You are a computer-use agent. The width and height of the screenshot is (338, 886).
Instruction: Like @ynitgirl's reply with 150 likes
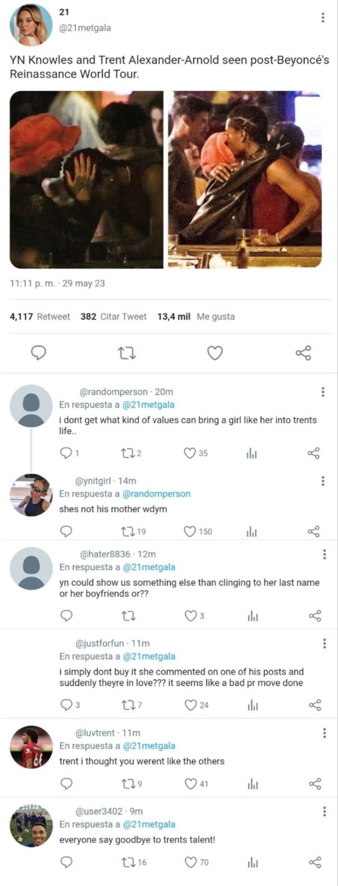190,532
